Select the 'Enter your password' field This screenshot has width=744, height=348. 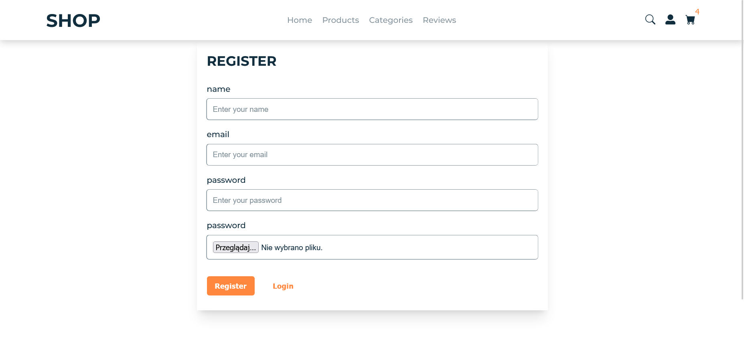(x=372, y=200)
